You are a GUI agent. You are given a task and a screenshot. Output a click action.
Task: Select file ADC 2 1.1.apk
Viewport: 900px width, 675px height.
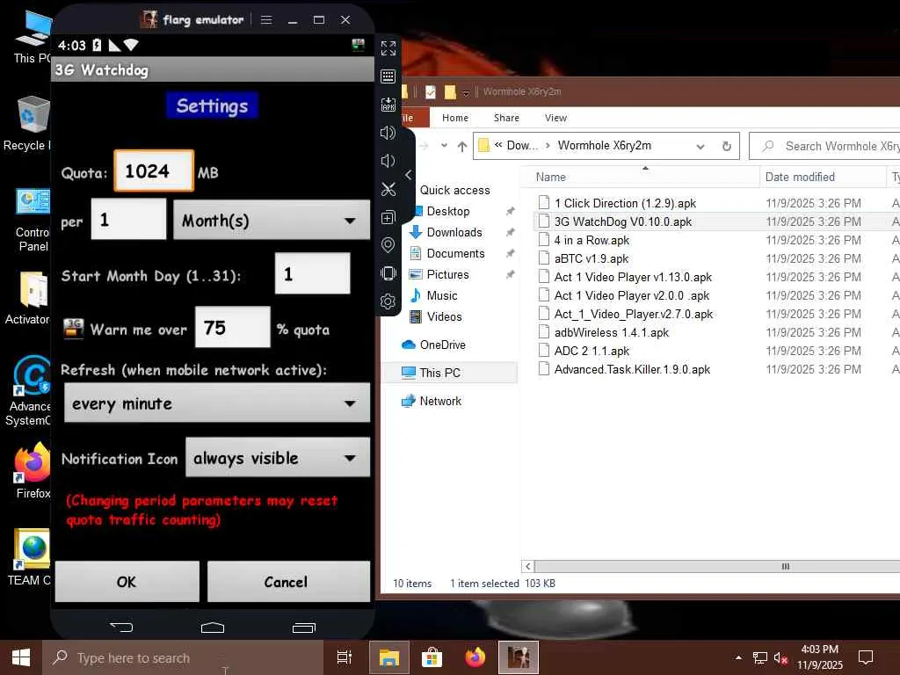[592, 351]
